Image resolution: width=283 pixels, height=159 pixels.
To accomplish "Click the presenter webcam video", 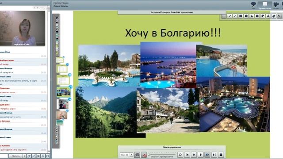I will point(23,28).
